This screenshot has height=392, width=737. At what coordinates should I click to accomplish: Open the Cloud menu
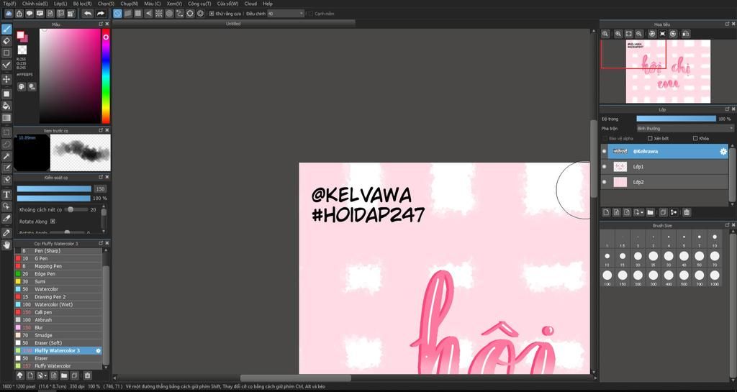click(x=250, y=4)
